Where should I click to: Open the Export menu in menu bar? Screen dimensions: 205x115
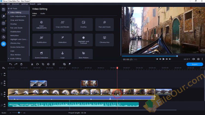(33, 4)
